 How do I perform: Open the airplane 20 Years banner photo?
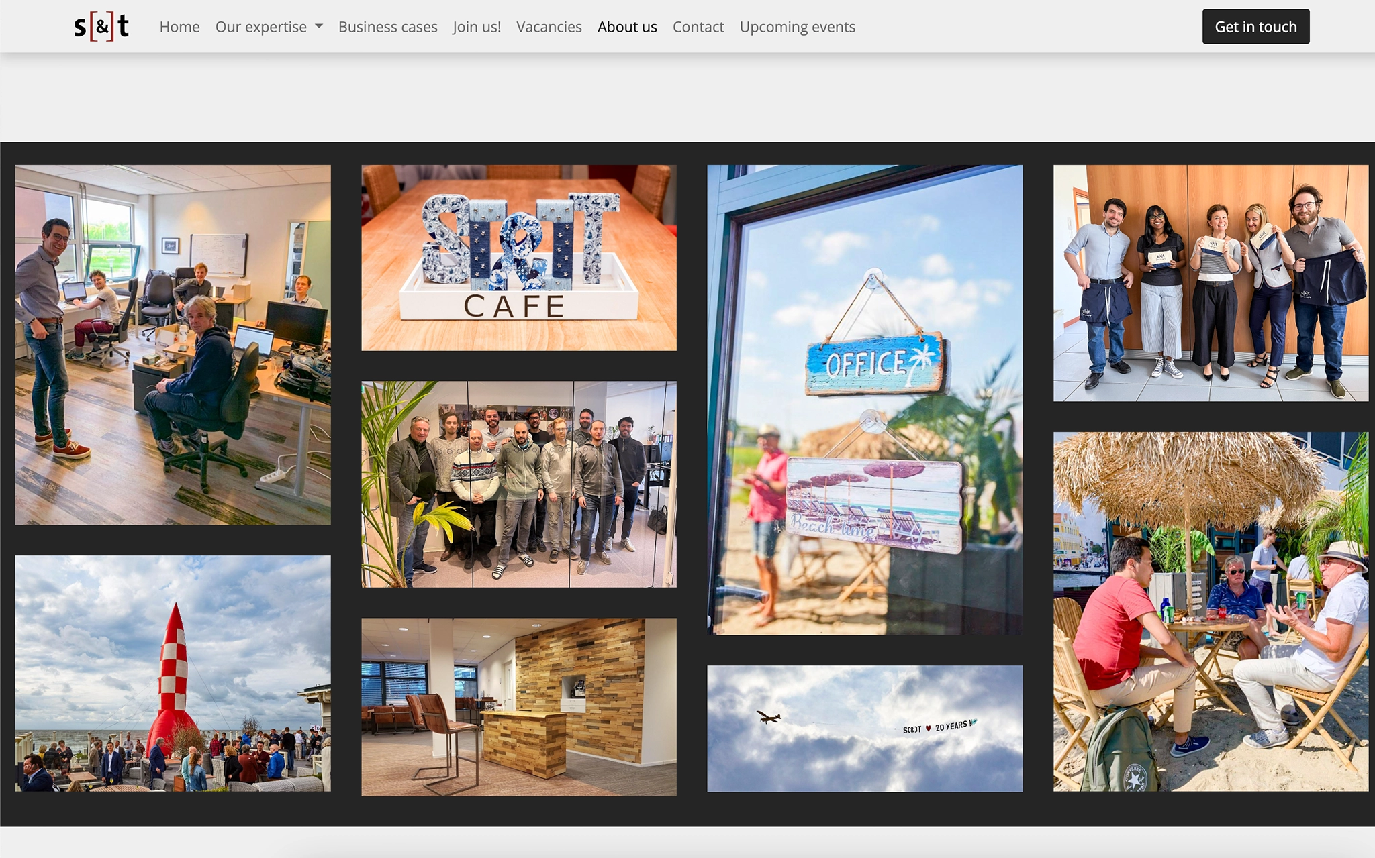863,729
